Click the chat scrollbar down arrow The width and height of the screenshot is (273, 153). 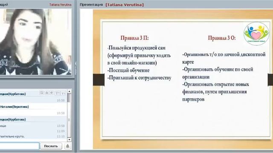[x=69, y=139]
